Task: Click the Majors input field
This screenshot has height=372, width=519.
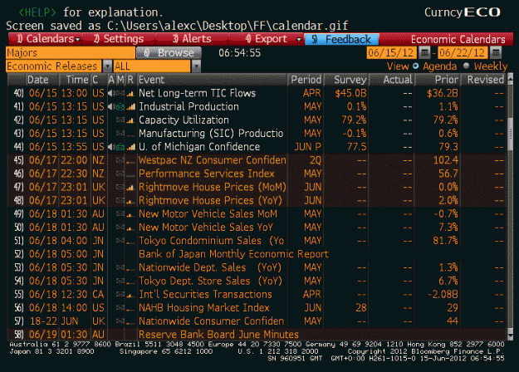Action: (71, 53)
